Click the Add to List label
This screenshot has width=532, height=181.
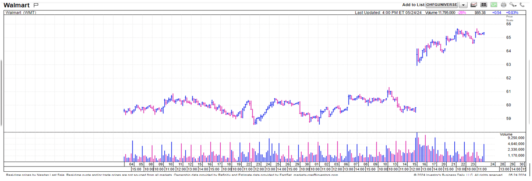[414, 5]
